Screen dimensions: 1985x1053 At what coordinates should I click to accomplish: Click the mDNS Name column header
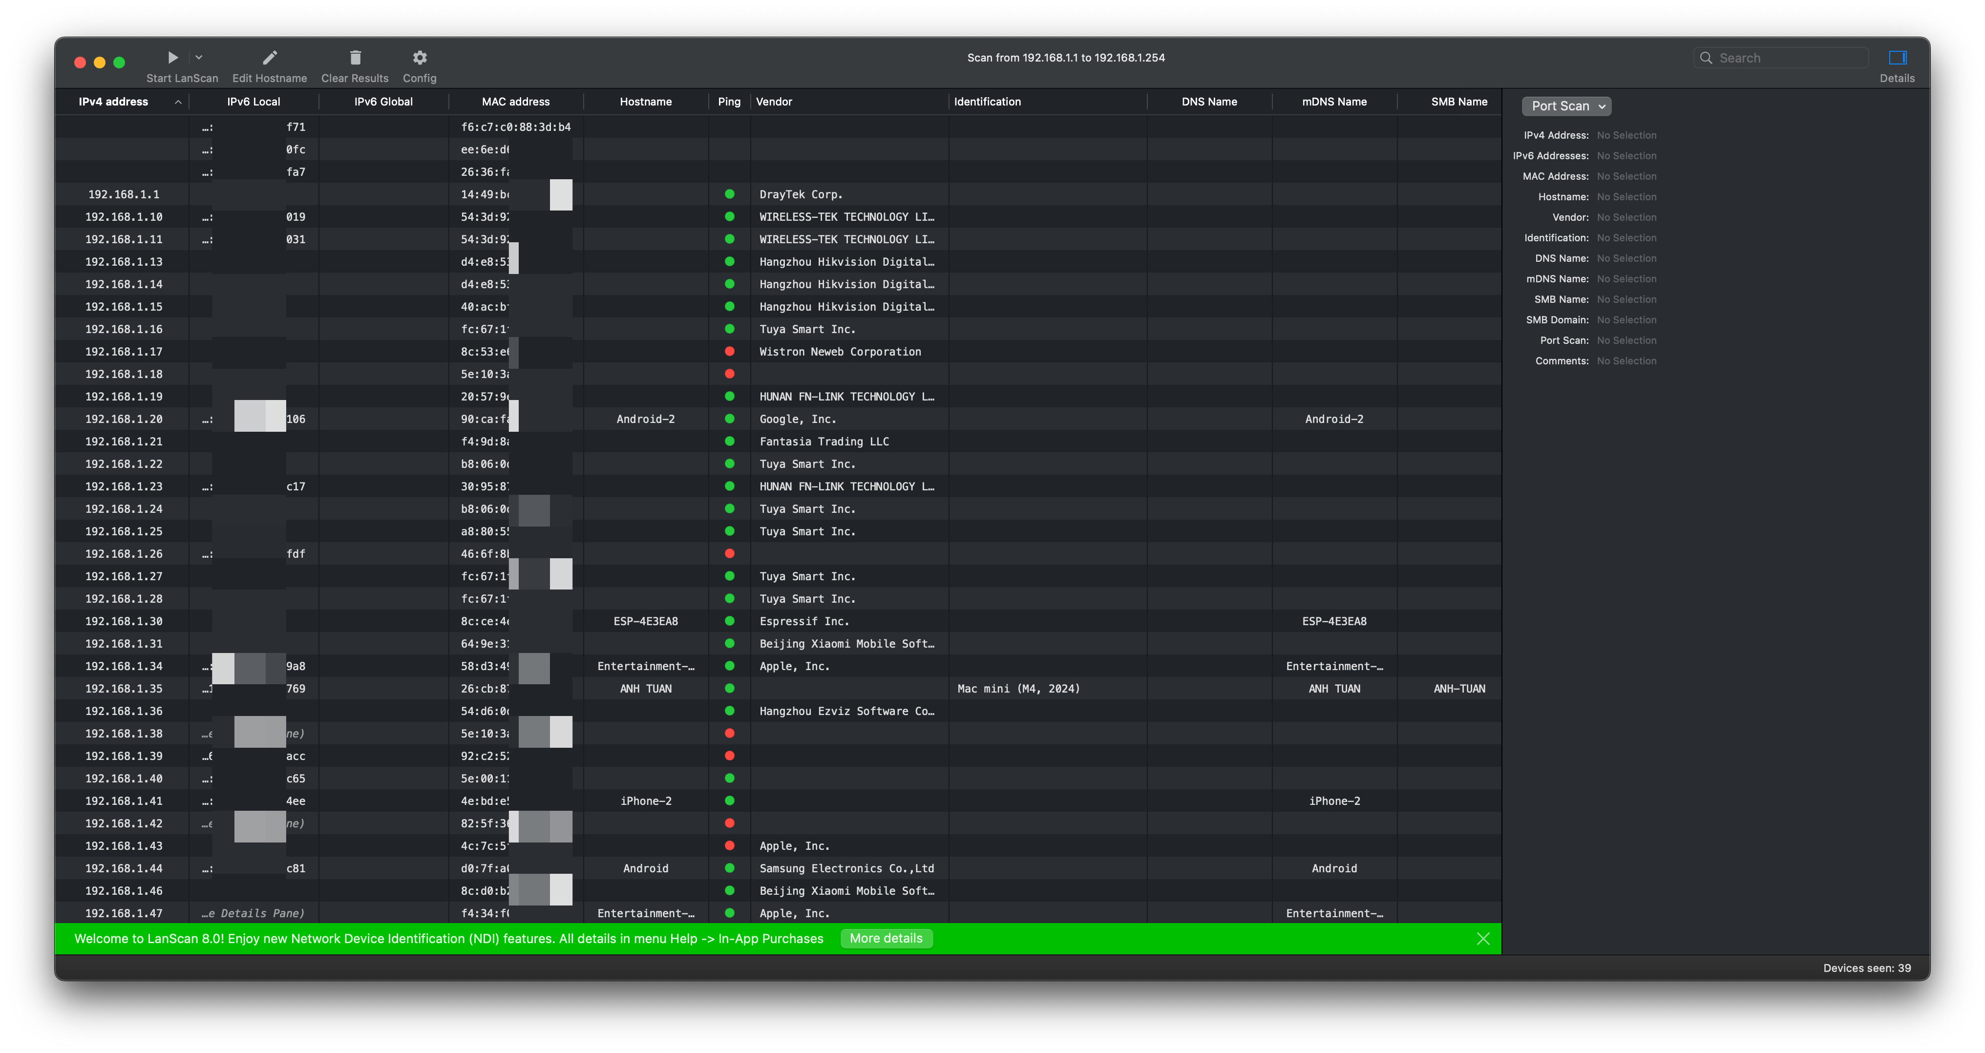pyautogui.click(x=1334, y=102)
